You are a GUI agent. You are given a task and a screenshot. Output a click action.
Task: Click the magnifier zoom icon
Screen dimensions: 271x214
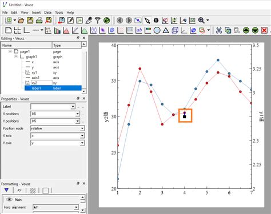[201, 20]
